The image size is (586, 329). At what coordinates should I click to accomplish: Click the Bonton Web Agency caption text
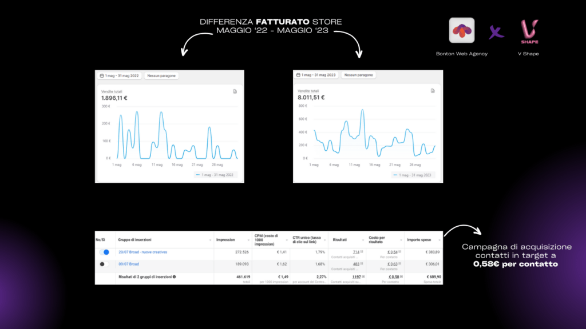(x=462, y=54)
